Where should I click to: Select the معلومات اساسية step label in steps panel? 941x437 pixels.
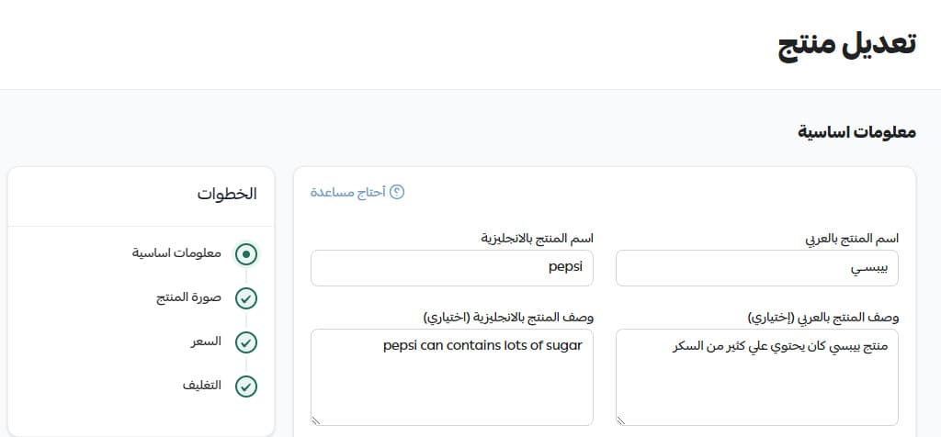pyautogui.click(x=176, y=253)
